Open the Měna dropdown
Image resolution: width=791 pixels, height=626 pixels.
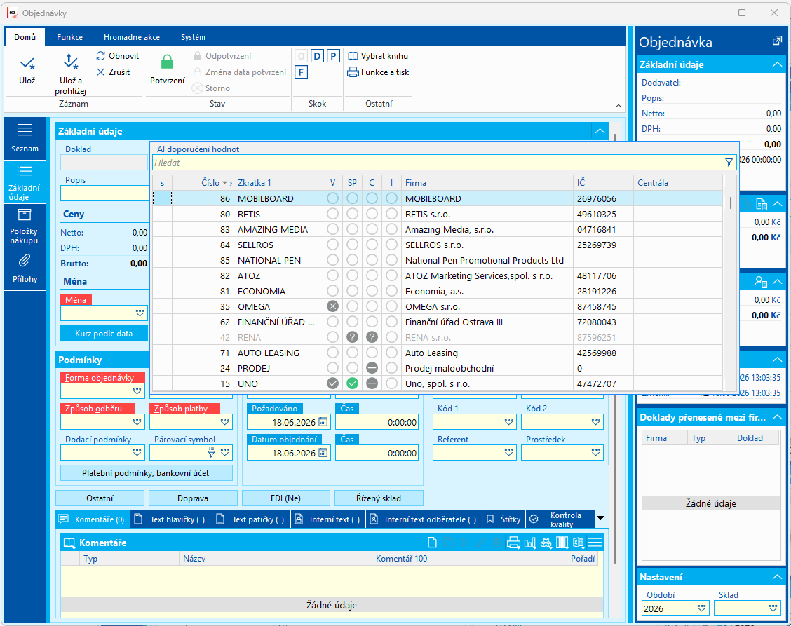140,313
